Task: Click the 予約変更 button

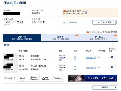Action: (105, 87)
